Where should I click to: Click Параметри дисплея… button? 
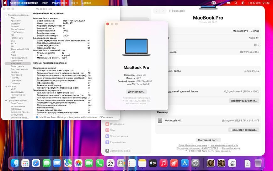tap(244, 101)
